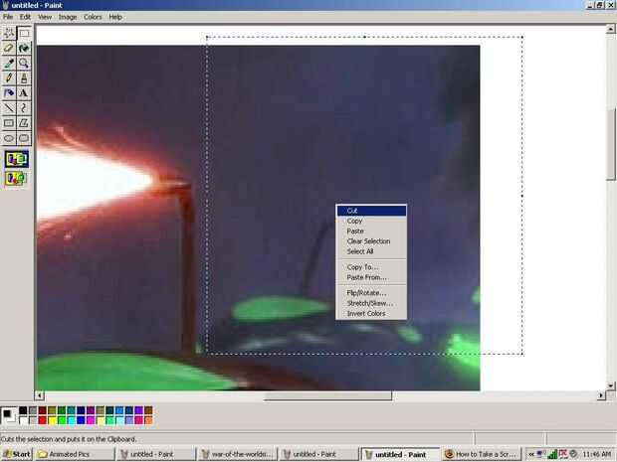Pick the white palette color
617x462 pixels.
point(23,420)
